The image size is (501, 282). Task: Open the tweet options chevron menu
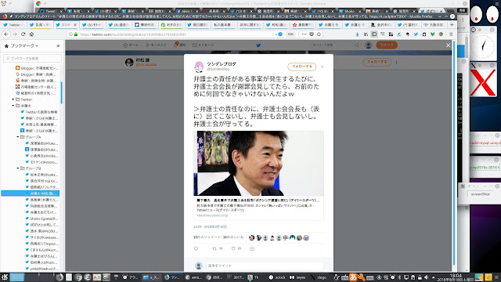point(322,67)
